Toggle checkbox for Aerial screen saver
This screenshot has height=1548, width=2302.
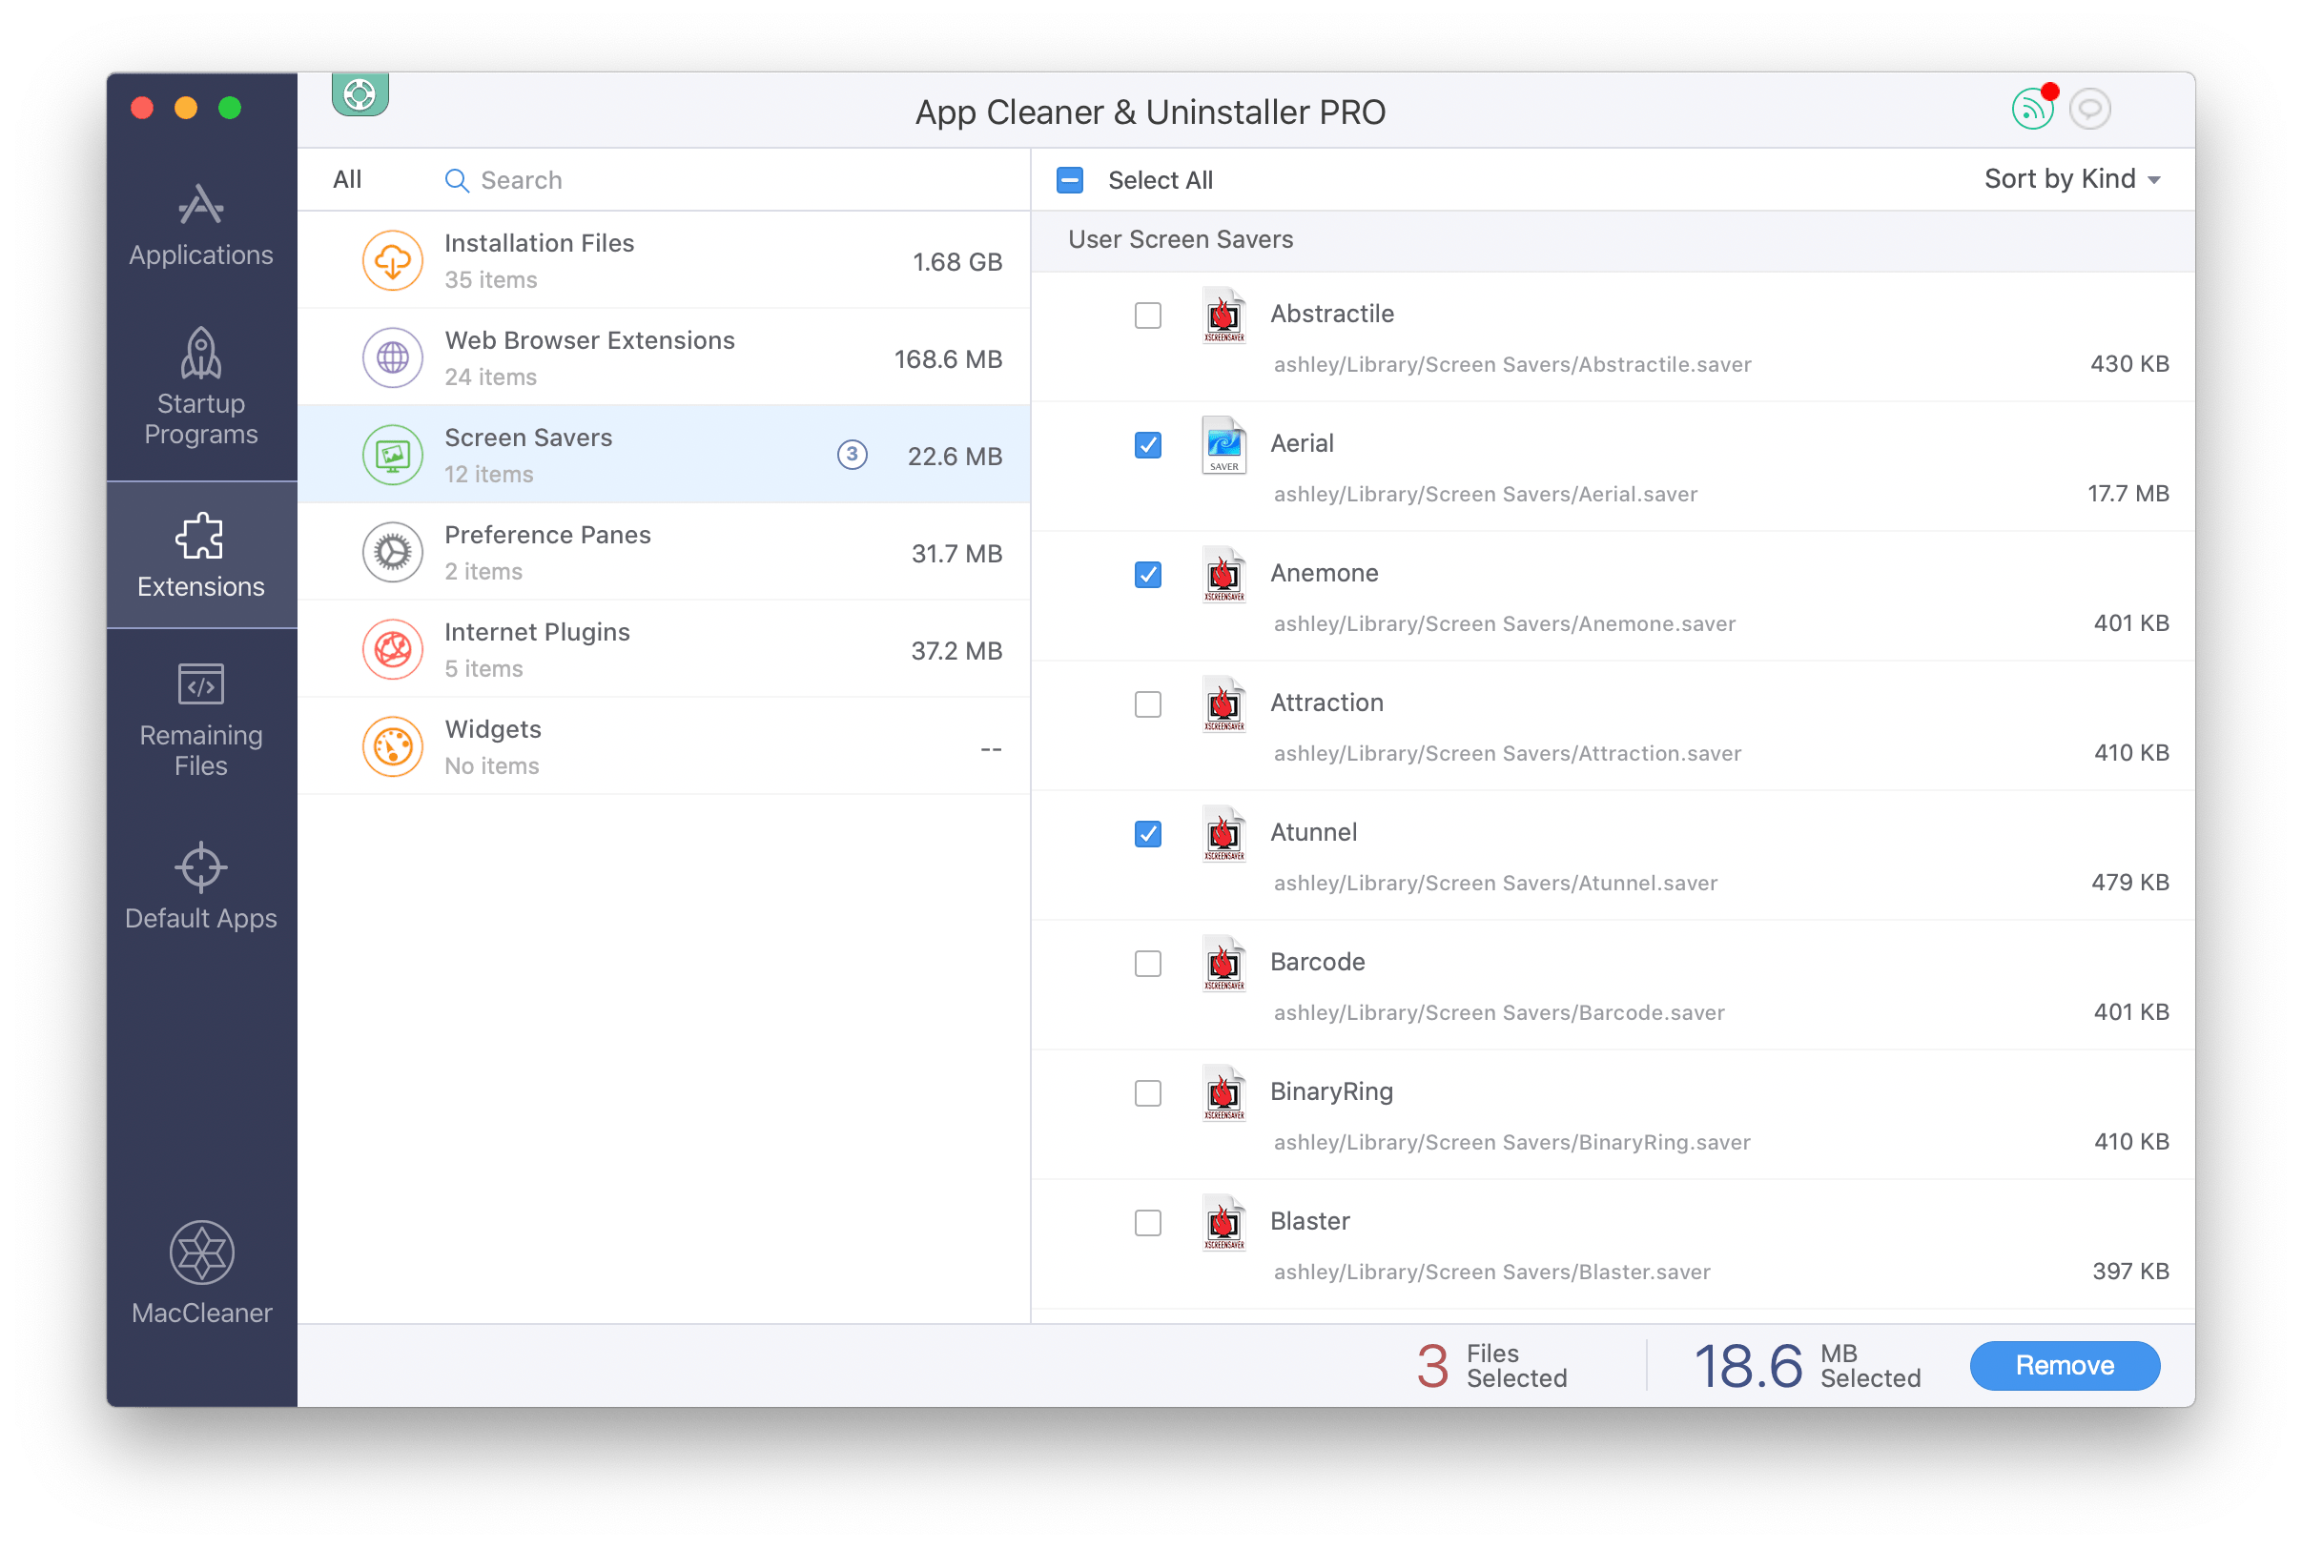(1146, 444)
